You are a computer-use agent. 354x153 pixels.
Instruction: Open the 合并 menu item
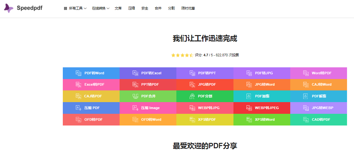(x=158, y=8)
